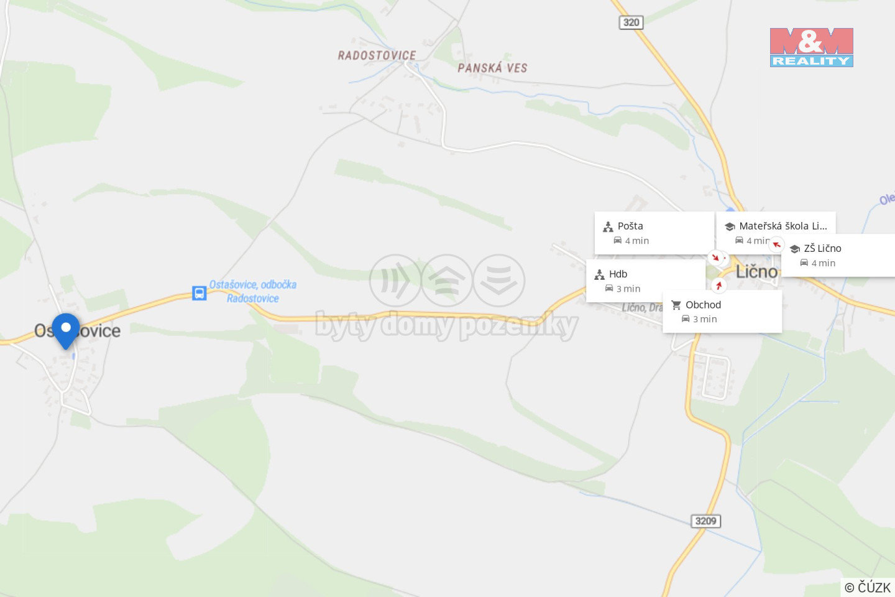Click the Radostovice village label
Viewport: 895px width, 597px height.
(377, 55)
